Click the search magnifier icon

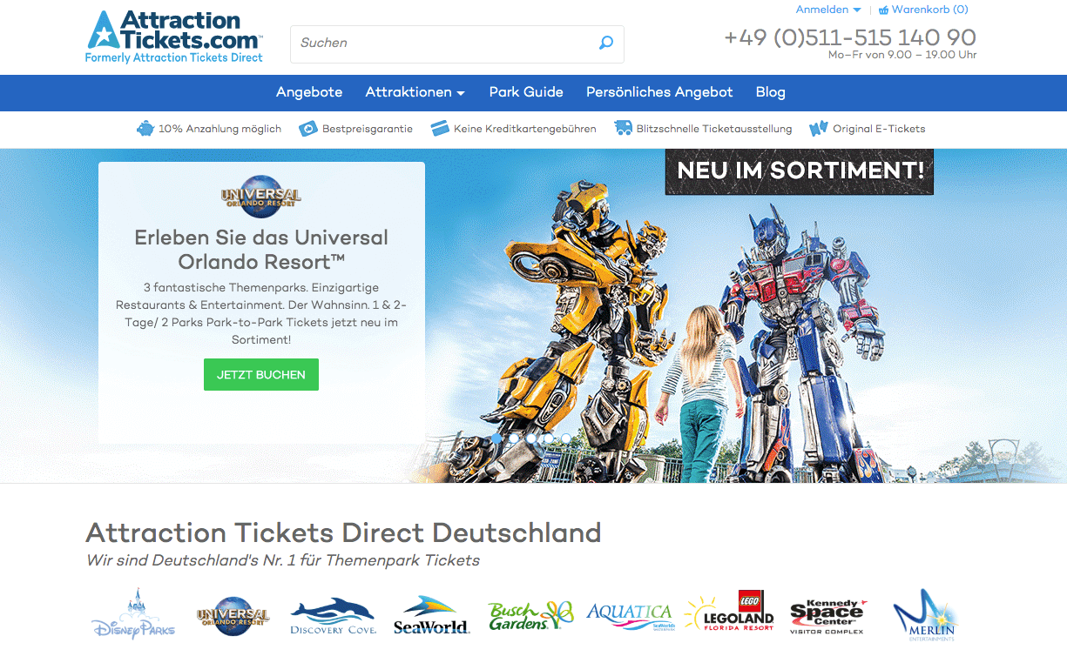click(x=606, y=43)
